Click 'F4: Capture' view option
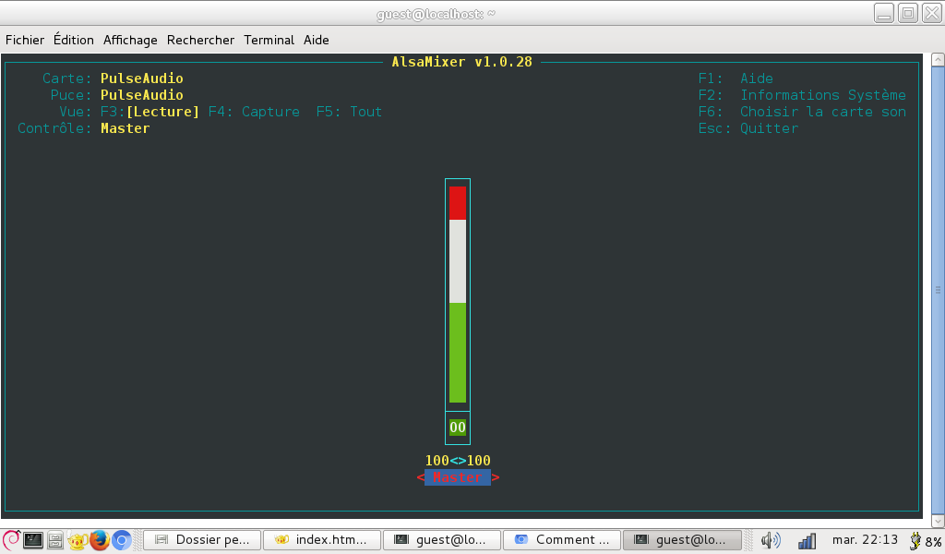This screenshot has width=945, height=554. click(x=254, y=112)
